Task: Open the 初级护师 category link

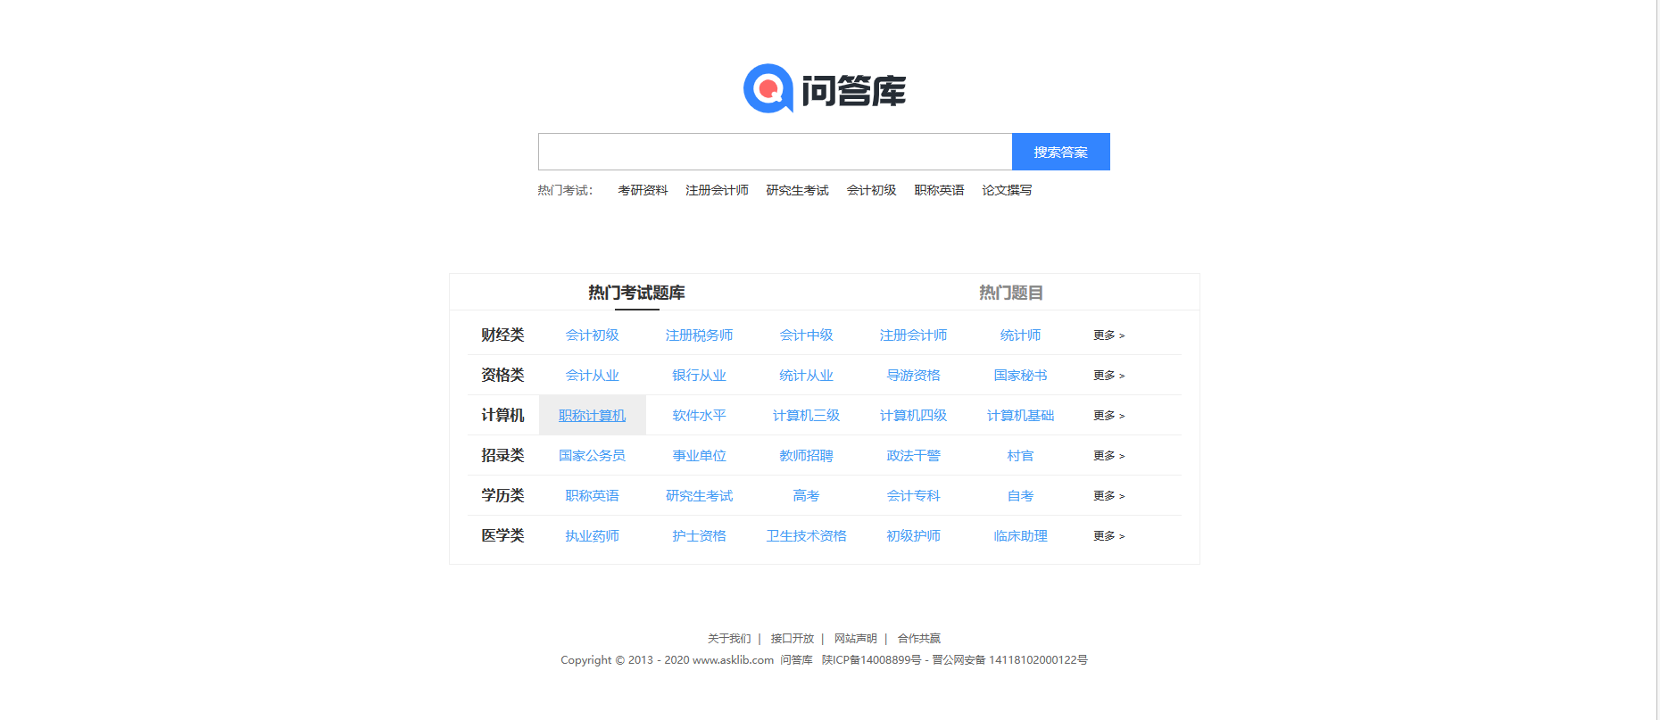Action: [x=913, y=536]
